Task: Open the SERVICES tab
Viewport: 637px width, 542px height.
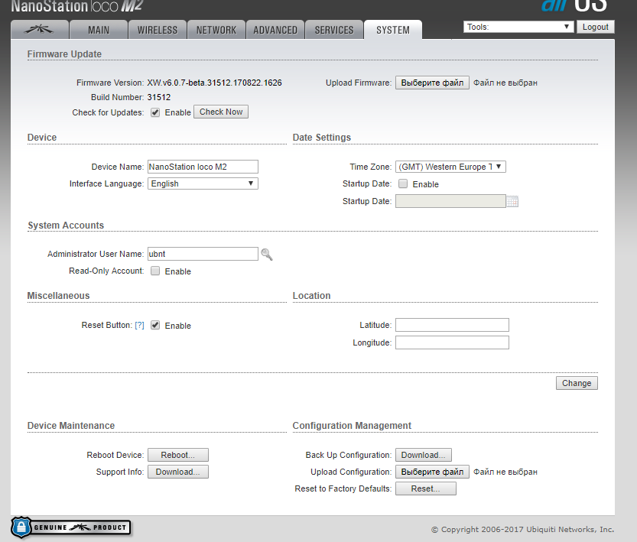Action: (334, 30)
